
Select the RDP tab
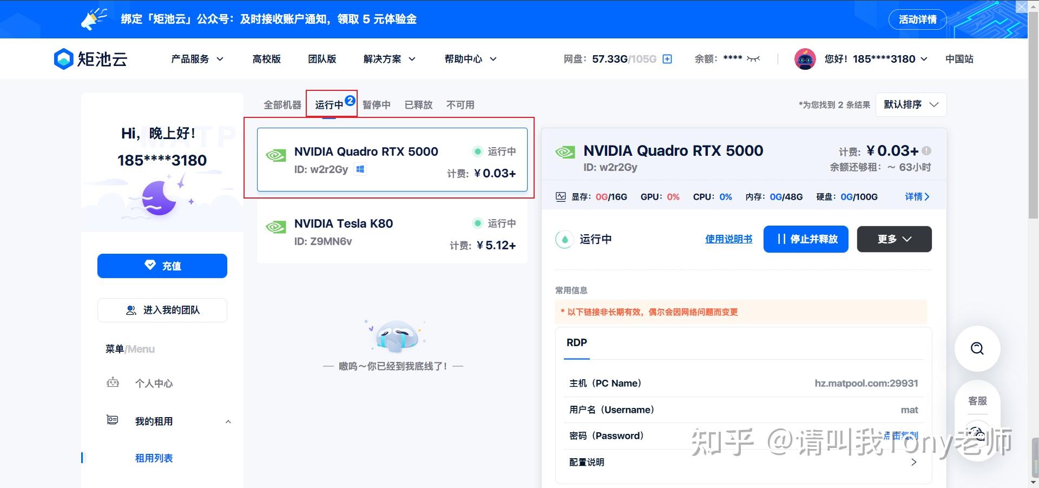click(x=577, y=342)
